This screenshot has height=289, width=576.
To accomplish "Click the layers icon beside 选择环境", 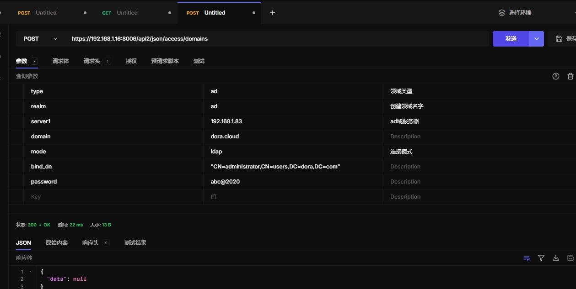I will pyautogui.click(x=502, y=13).
